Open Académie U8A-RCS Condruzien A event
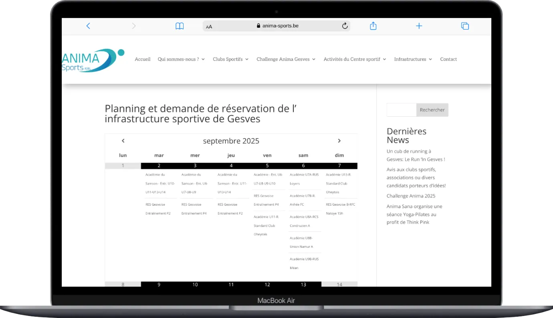The height and width of the screenshot is (318, 553). point(304,221)
